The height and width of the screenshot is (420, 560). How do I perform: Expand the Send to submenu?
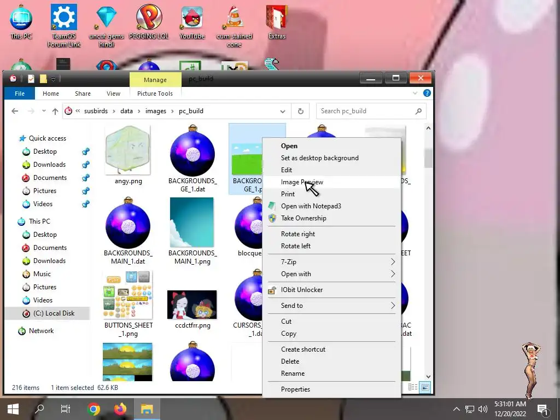pyautogui.click(x=332, y=305)
